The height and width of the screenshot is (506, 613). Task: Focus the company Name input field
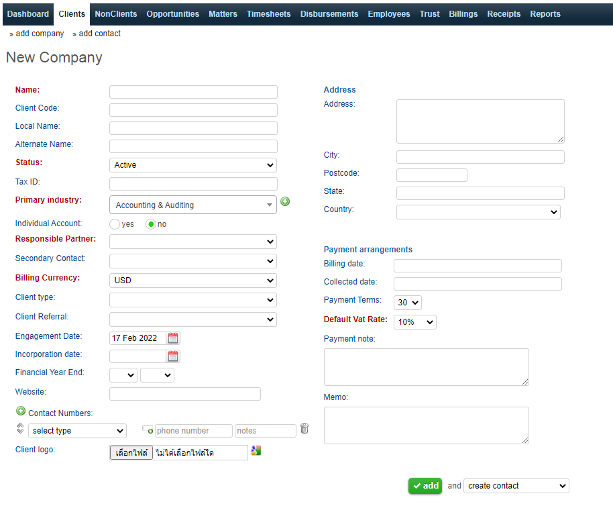(x=193, y=92)
